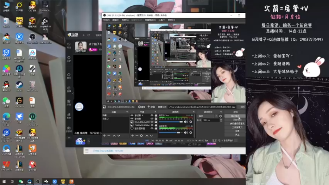329x185 pixels.
Task: Open source properties gear below OBS sources list
Action: (x=141, y=136)
